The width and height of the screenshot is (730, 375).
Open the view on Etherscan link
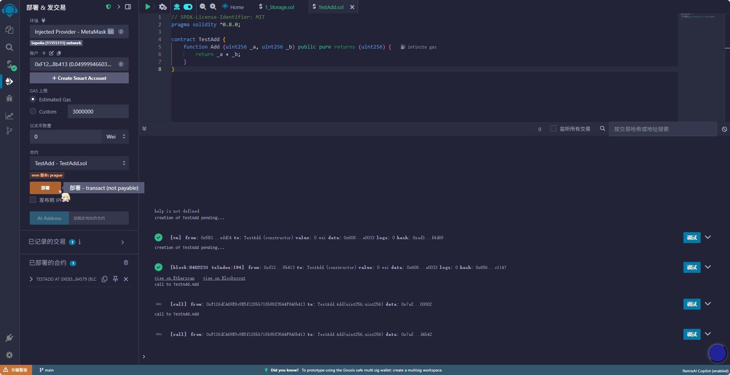tap(174, 278)
